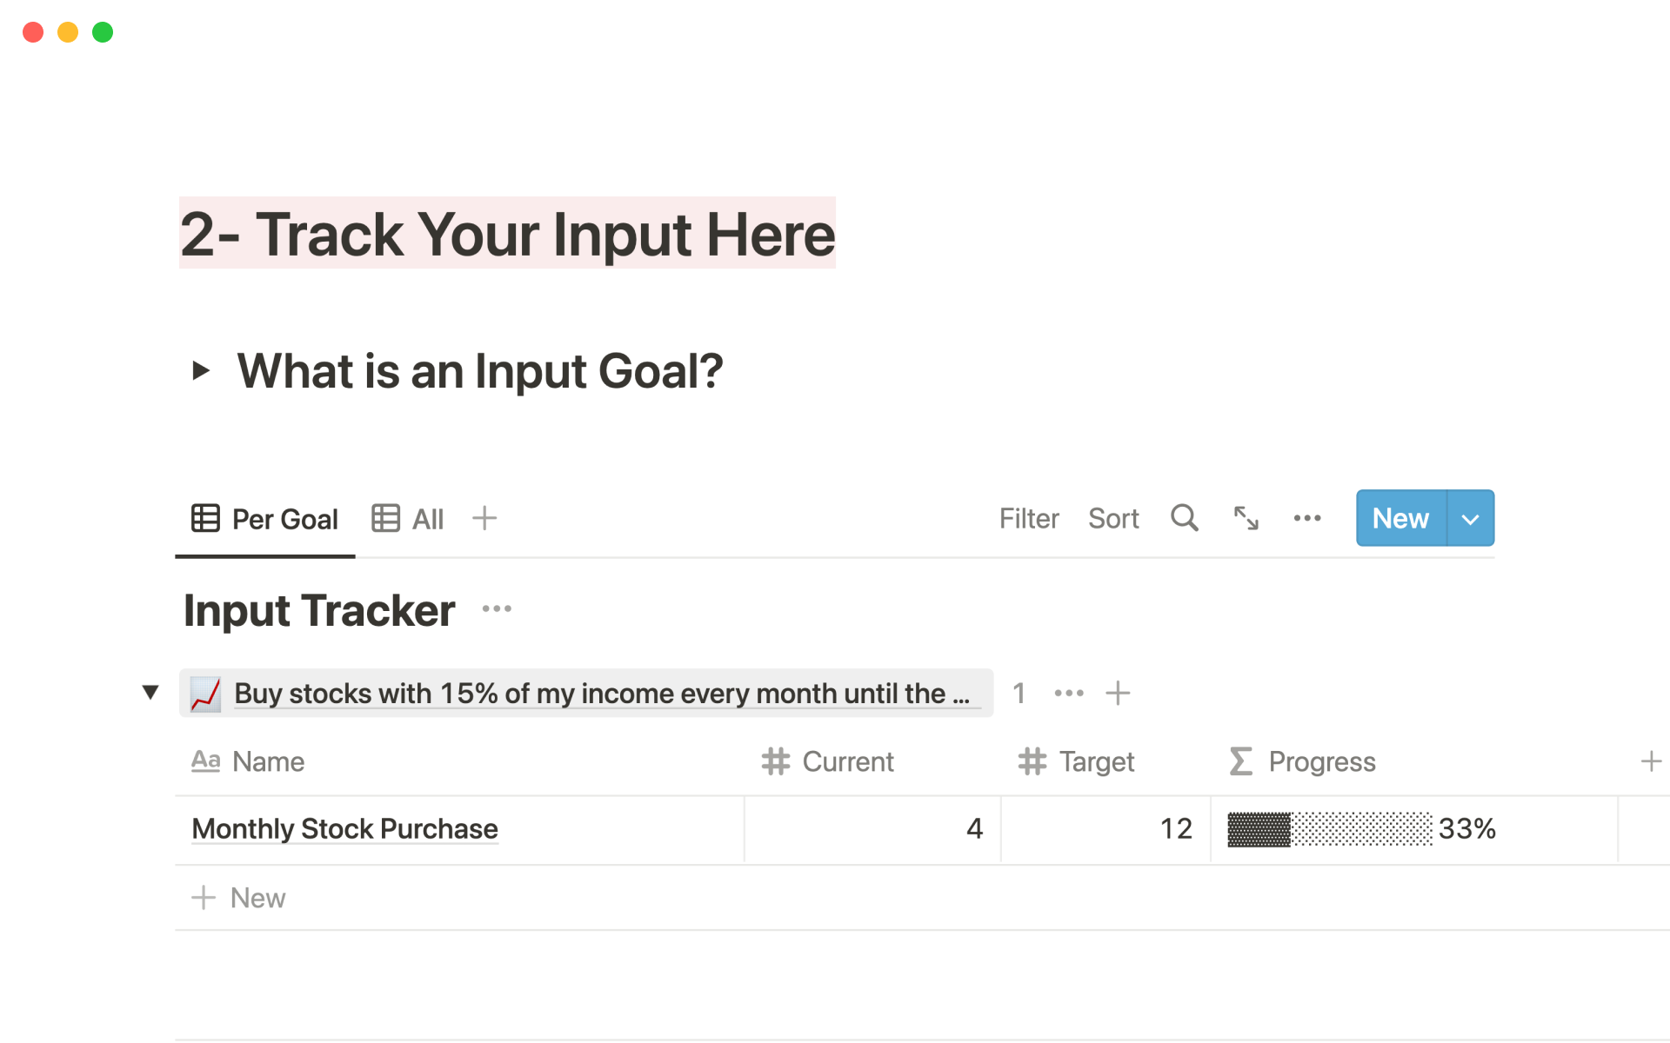
Task: Select the Per Goal view tab
Action: 265,519
